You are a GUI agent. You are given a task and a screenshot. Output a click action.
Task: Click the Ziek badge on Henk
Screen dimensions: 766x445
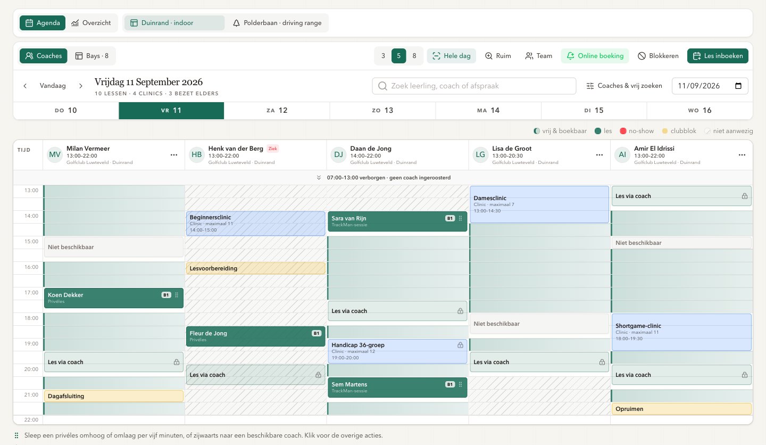coord(273,149)
